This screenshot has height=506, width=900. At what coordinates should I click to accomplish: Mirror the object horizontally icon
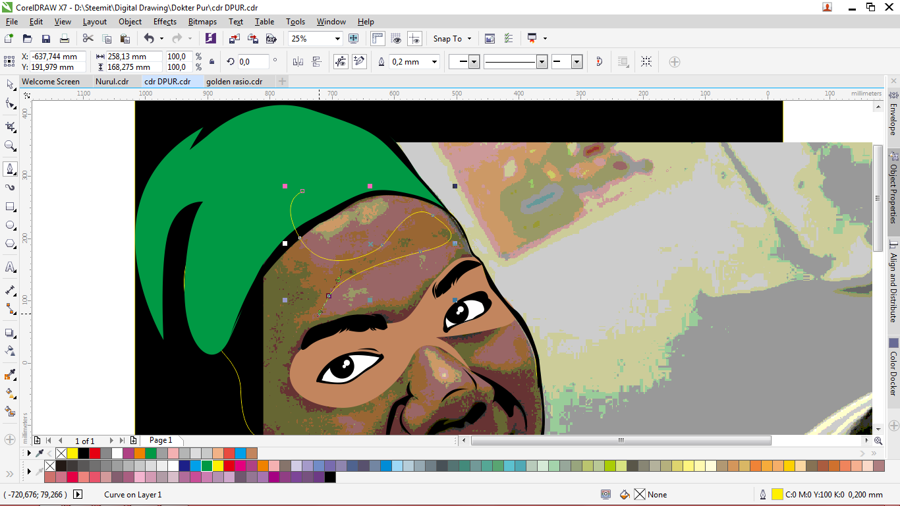pyautogui.click(x=298, y=62)
